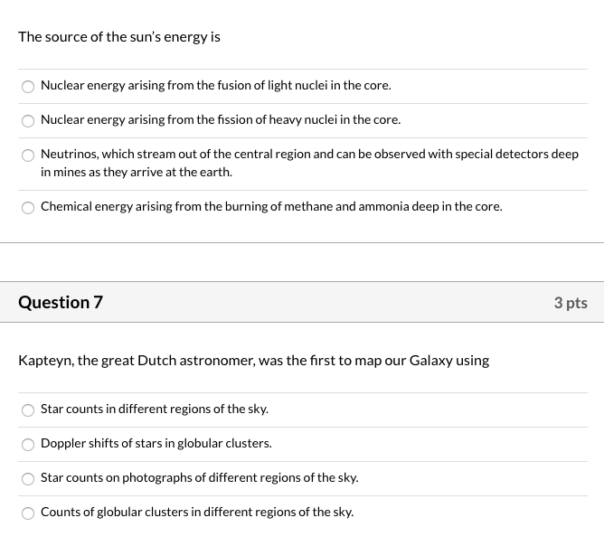Viewport: 604px width, 546px height.
Task: Click the label text 'Star counts in different regions of the sky.'
Action: (155, 409)
